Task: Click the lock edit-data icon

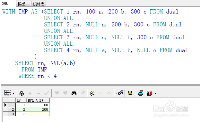Action: pos(22,93)
